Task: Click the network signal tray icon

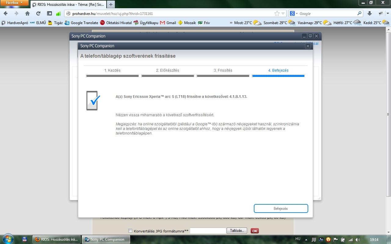Action: 350,240
